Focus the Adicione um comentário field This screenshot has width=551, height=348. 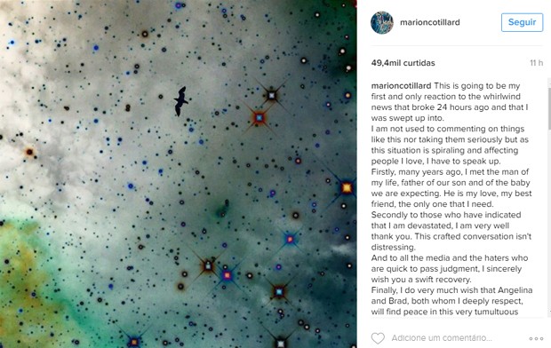coord(442,338)
